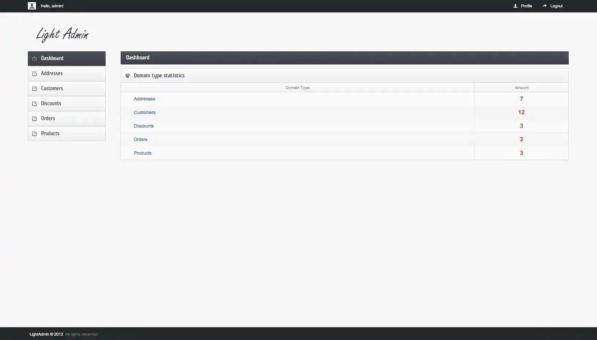Click the Amount column header

tap(521, 88)
